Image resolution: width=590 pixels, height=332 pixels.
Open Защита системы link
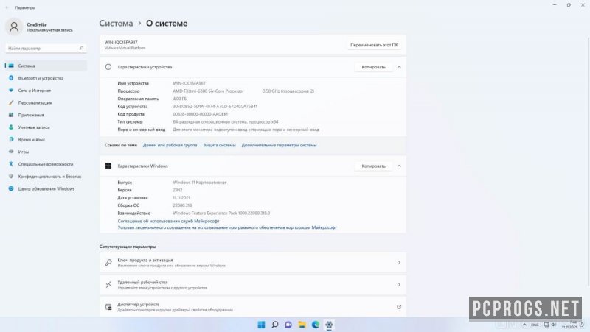219,145
